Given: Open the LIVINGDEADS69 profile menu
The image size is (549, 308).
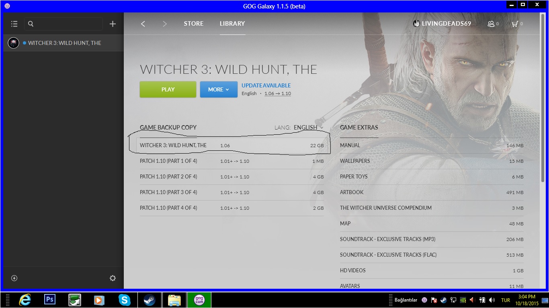Looking at the screenshot, I should 442,24.
